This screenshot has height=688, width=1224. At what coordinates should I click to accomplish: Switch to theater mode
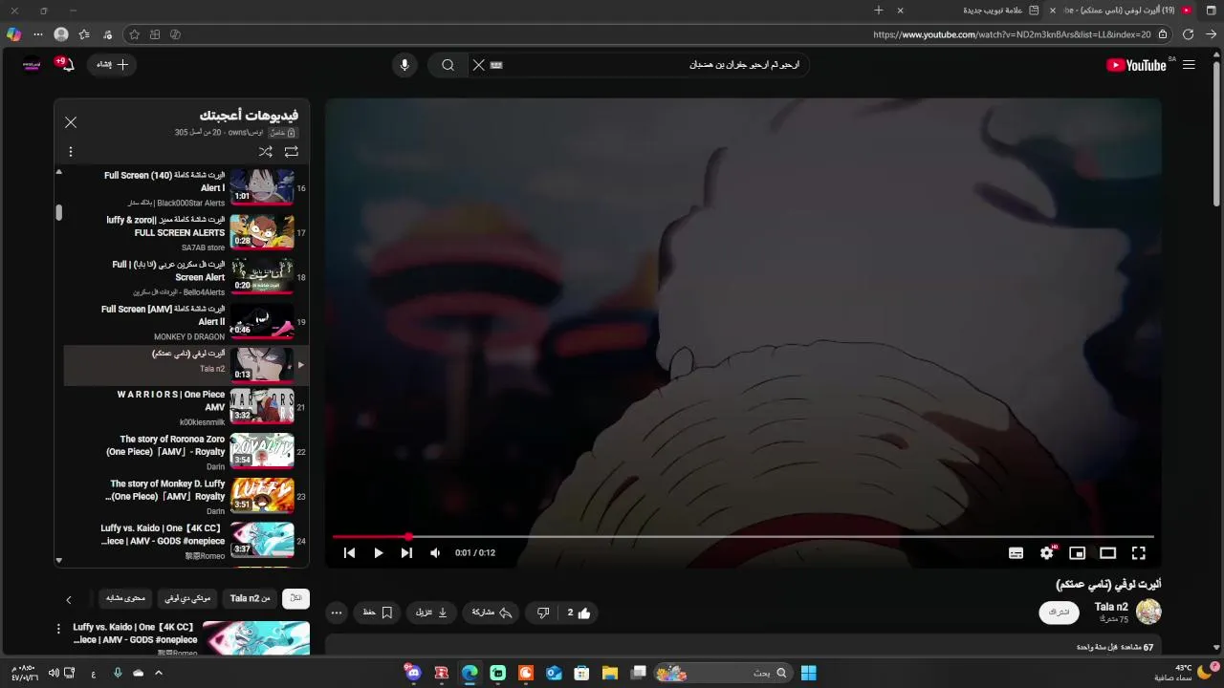coord(1107,552)
